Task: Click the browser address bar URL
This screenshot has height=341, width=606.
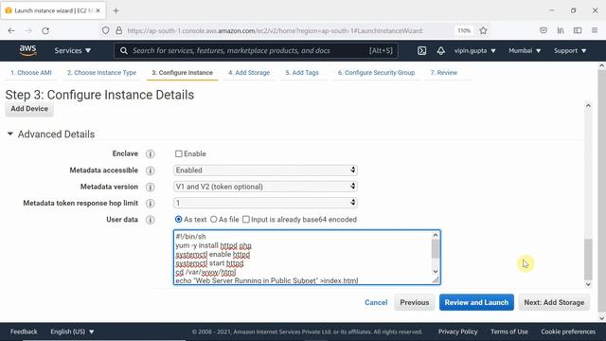Action: click(276, 30)
